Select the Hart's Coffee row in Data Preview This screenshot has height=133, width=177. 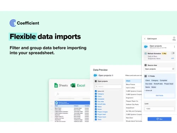[x=133, y=88]
